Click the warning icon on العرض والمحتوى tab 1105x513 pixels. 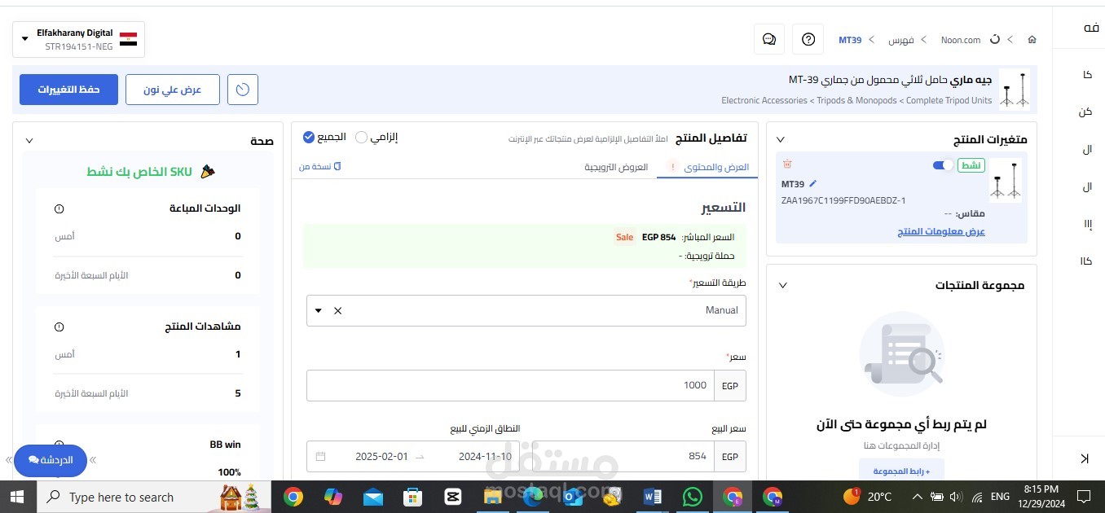click(x=673, y=167)
